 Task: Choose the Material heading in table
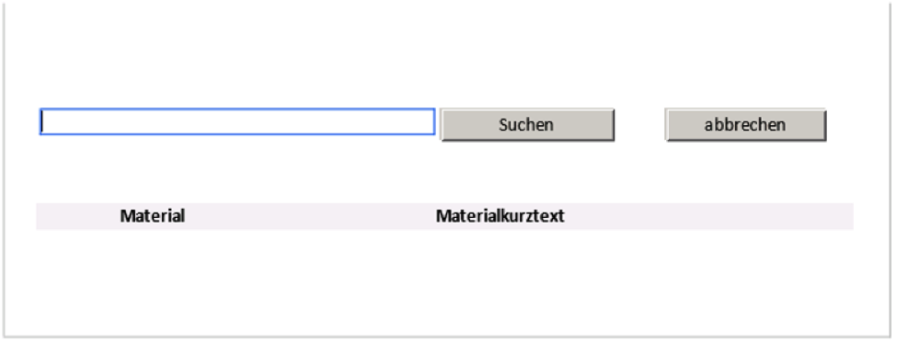coord(152,216)
